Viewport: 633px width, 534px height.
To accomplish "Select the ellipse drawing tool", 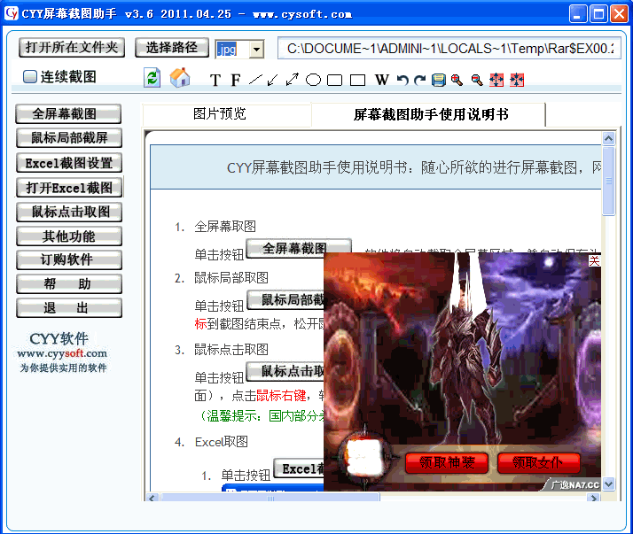I will pyautogui.click(x=313, y=81).
